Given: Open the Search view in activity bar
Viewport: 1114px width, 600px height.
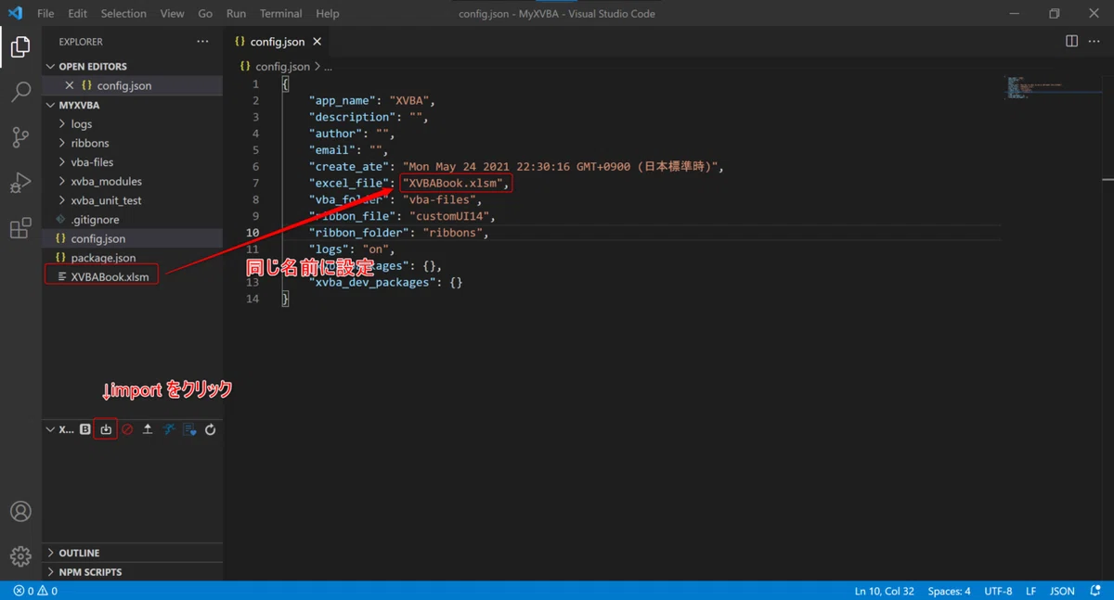Looking at the screenshot, I should (20, 92).
